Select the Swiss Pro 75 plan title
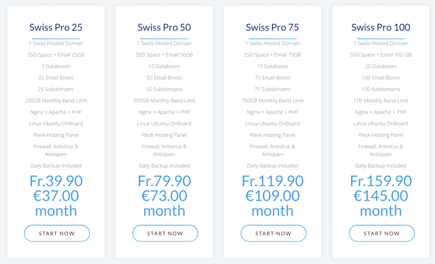Image resolution: width=435 pixels, height=264 pixels. click(x=272, y=28)
